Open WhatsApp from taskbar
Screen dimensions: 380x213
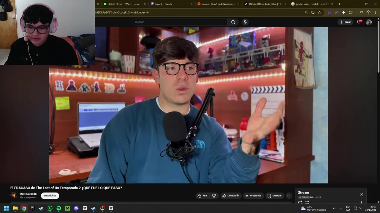coord(50,208)
